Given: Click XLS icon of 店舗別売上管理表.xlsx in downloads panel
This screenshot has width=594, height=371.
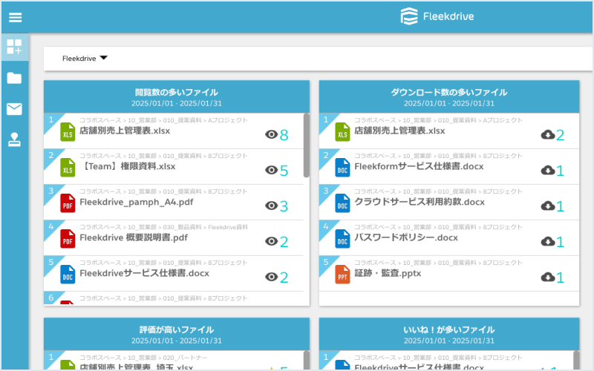Looking at the screenshot, I should 342,132.
